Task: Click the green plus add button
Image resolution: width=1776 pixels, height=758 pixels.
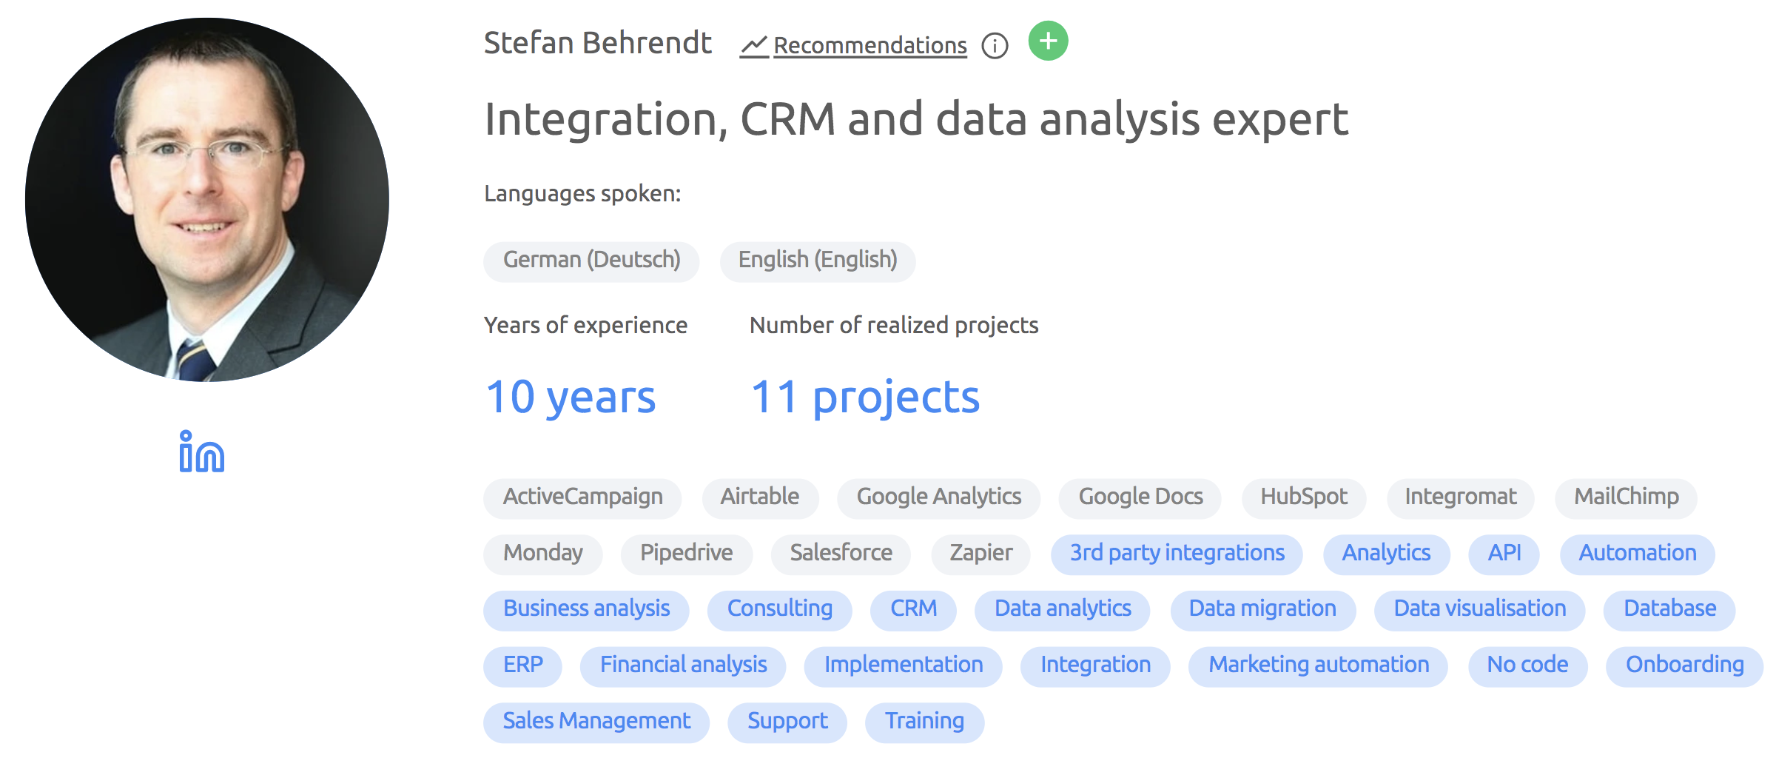Action: coord(1048,41)
